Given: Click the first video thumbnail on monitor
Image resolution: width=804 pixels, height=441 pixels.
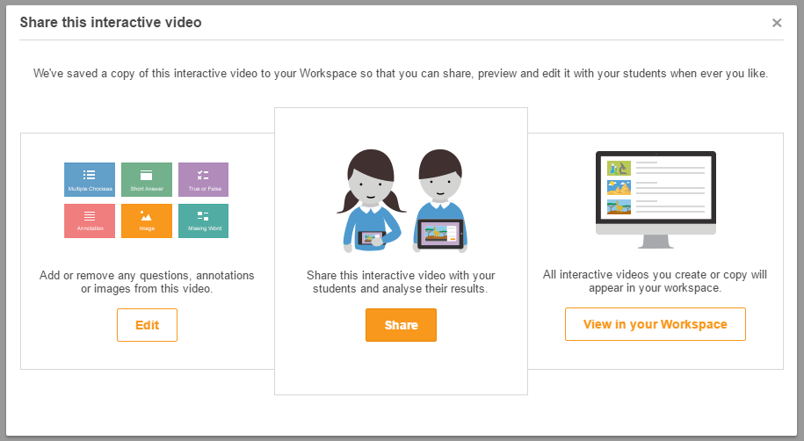Looking at the screenshot, I should pos(619,168).
